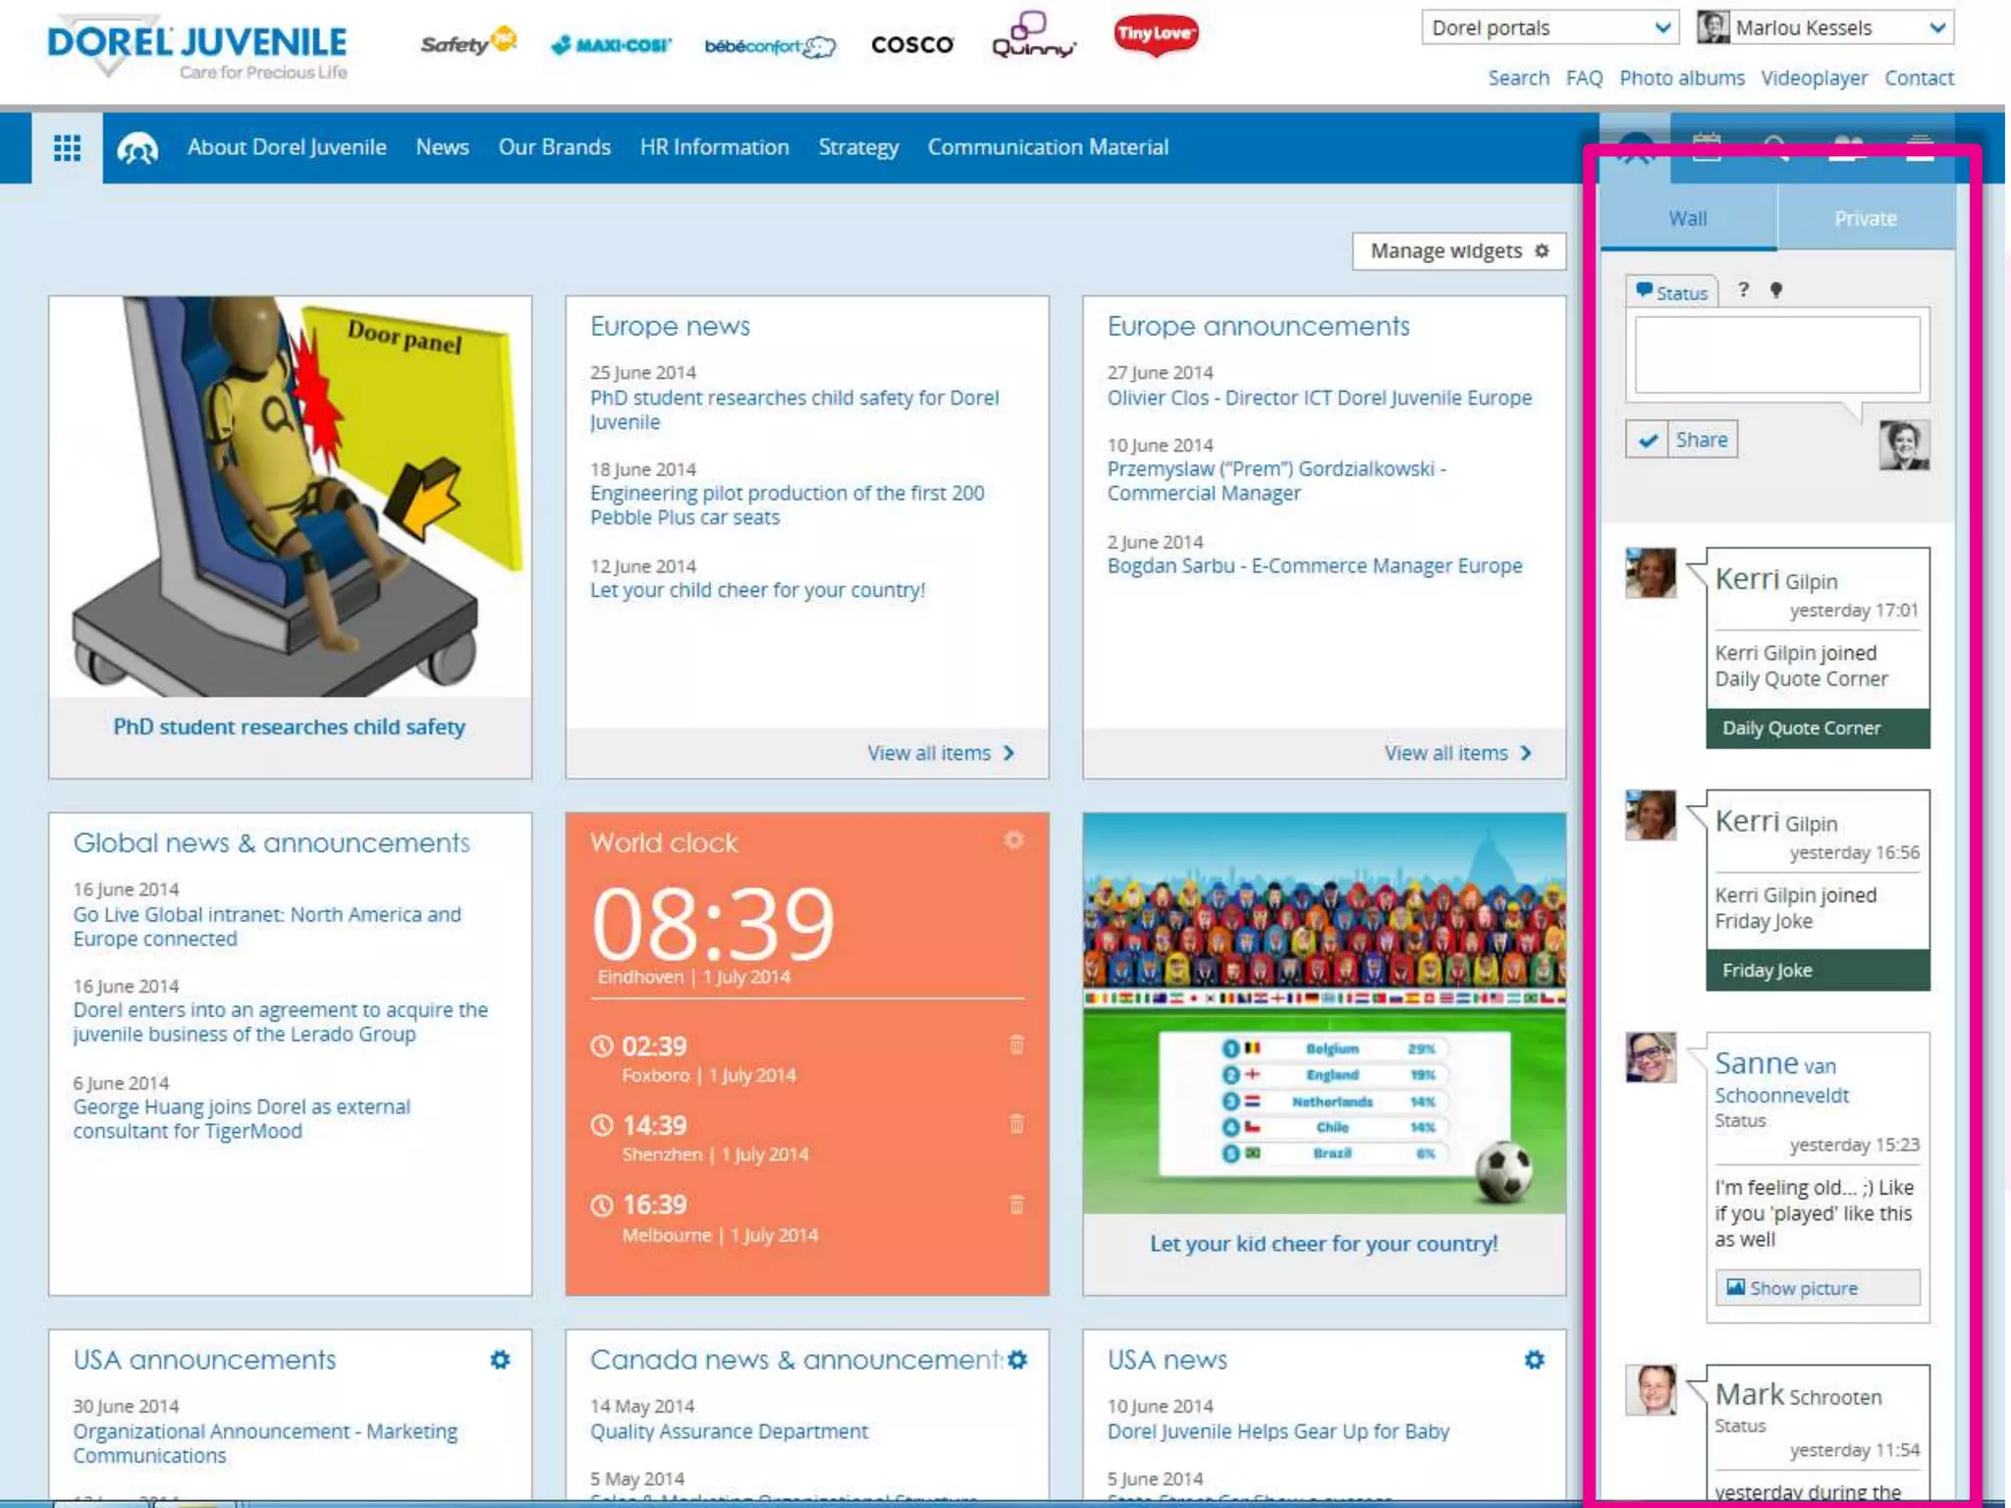The height and width of the screenshot is (1508, 2011).
Task: Switch to the Wall tab
Action: coord(1688,218)
